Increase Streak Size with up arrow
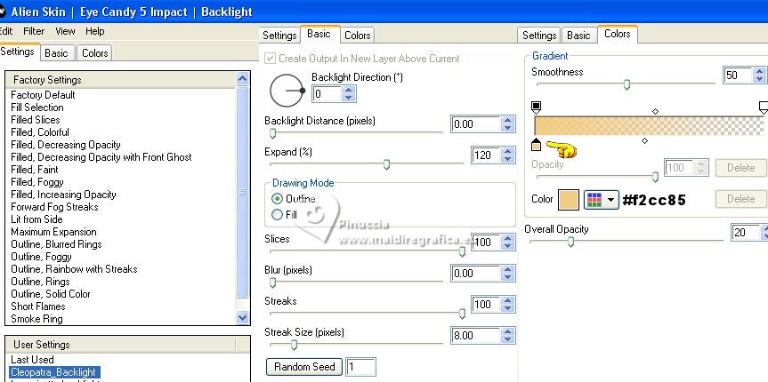 (508, 331)
